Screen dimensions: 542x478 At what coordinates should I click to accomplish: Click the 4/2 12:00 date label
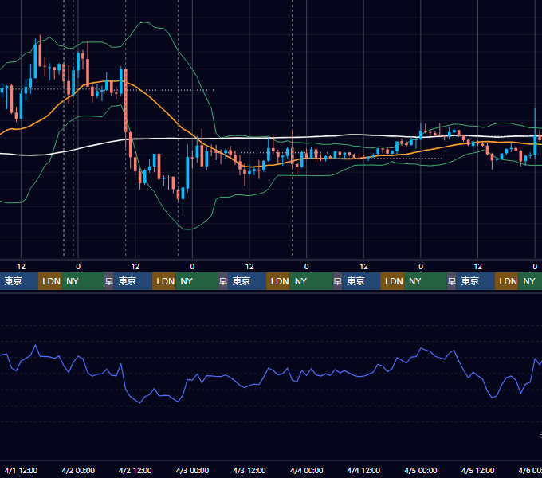pos(135,470)
